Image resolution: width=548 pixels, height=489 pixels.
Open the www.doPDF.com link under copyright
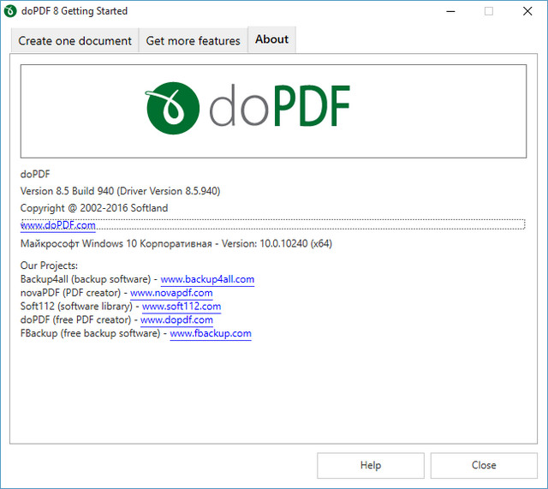pyautogui.click(x=58, y=225)
